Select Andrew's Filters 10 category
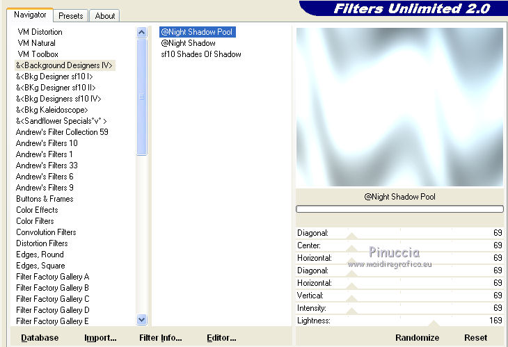 pos(47,143)
